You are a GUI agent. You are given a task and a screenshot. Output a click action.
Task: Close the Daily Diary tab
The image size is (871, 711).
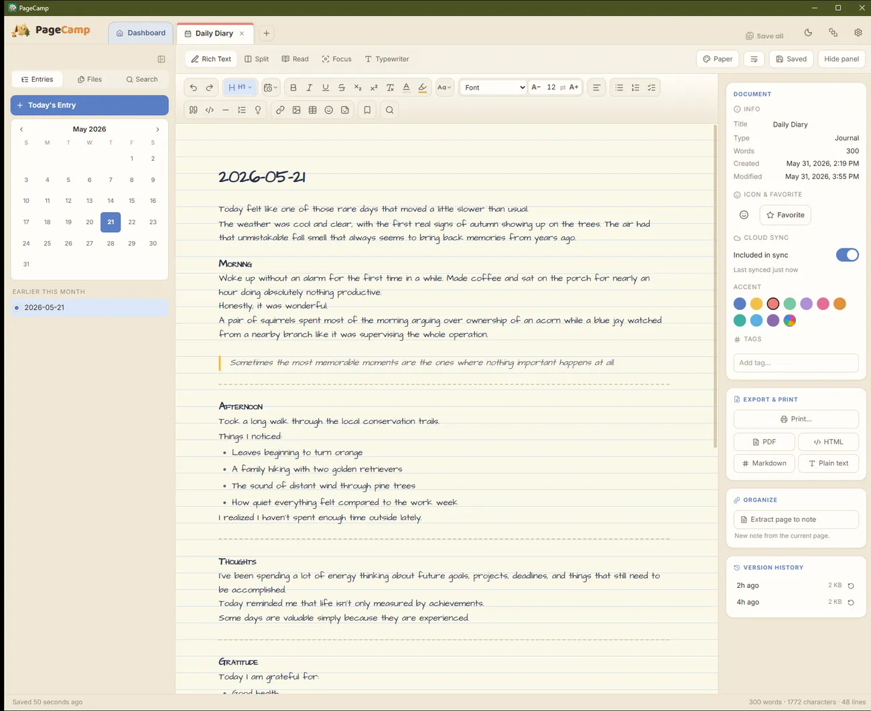coord(242,33)
